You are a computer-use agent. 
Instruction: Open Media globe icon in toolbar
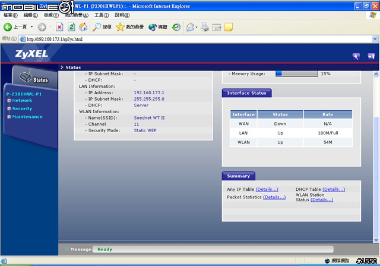pyautogui.click(x=153, y=27)
